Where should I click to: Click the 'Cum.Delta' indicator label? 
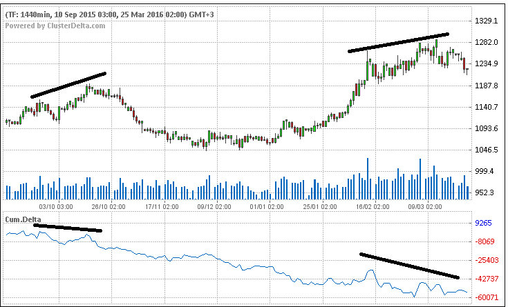point(23,219)
